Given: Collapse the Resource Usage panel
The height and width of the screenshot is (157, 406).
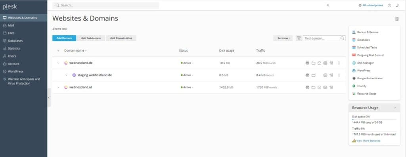Looking at the screenshot, I should coord(395,107).
